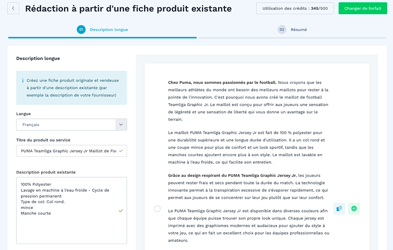Click the step progress bar

pyautogui.click(x=197, y=38)
